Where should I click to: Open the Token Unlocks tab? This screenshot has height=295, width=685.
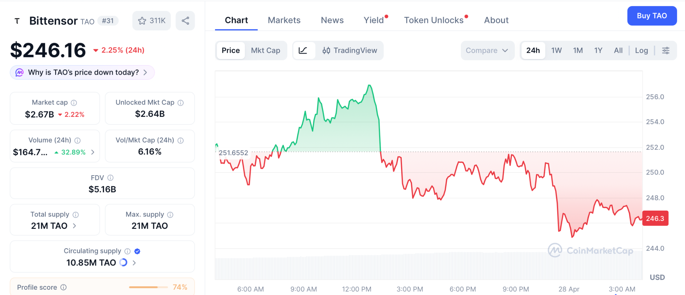(433, 20)
